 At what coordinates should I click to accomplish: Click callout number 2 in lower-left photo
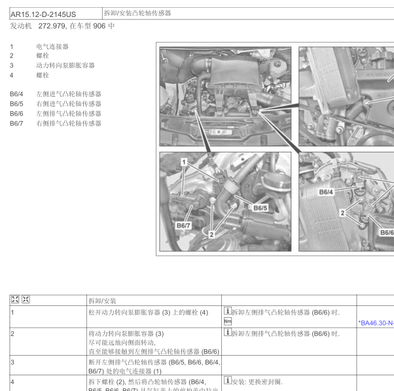click(x=211, y=235)
